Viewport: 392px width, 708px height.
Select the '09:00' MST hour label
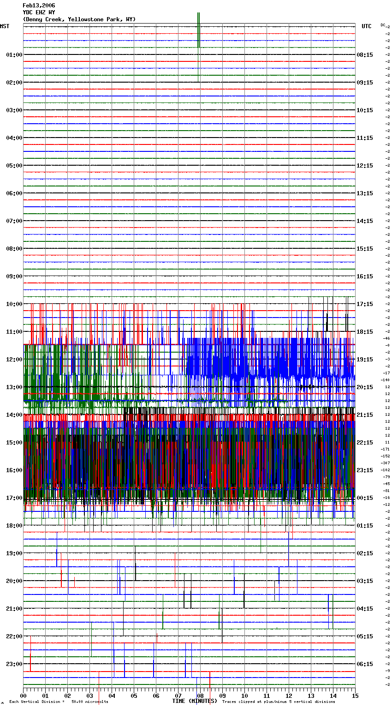14,276
